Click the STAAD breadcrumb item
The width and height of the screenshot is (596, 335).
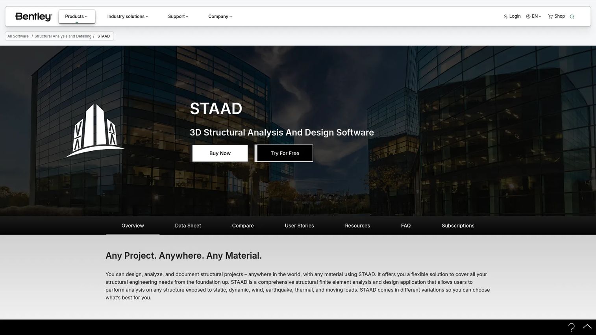pos(104,36)
